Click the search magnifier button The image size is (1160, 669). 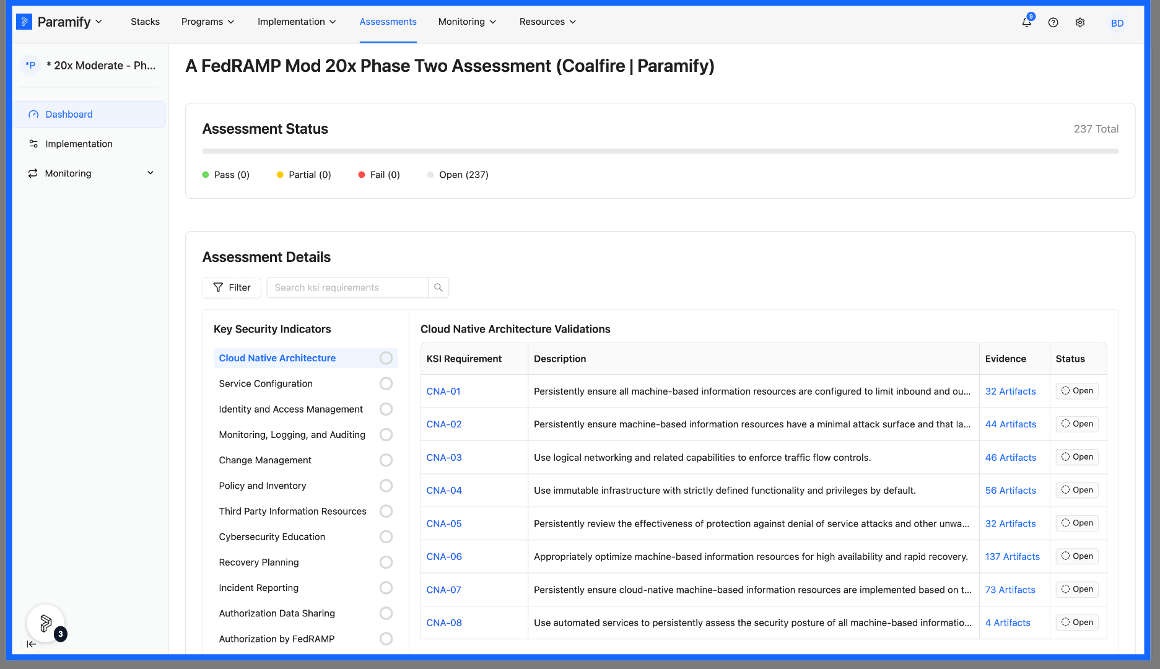438,287
